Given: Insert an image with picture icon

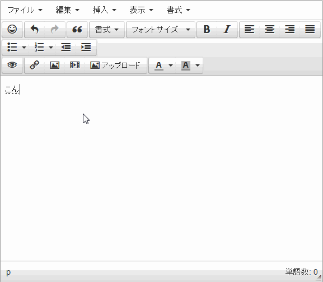Looking at the screenshot, I should [55, 65].
